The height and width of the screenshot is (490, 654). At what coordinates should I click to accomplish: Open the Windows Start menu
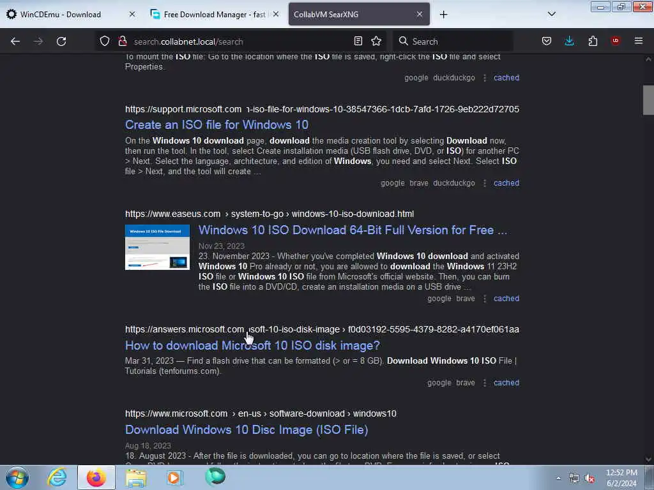17,477
